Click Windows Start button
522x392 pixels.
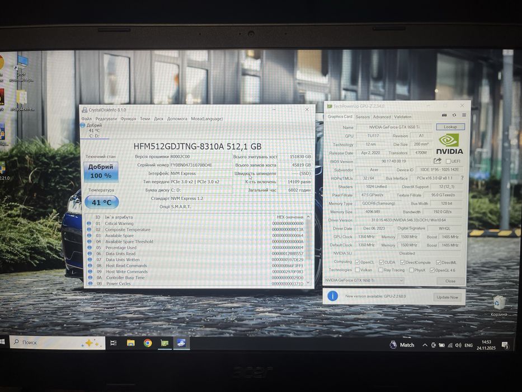[x=3, y=342]
